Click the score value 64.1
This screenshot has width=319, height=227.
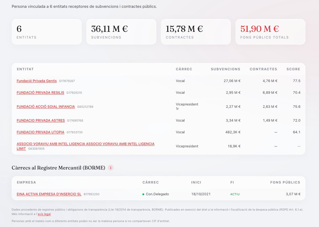pyautogui.click(x=297, y=132)
